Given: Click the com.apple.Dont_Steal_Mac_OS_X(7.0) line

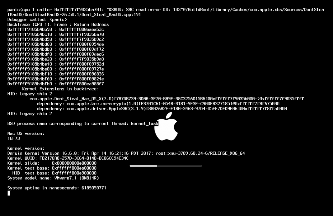Looking at the screenshot, I should click(167, 99).
